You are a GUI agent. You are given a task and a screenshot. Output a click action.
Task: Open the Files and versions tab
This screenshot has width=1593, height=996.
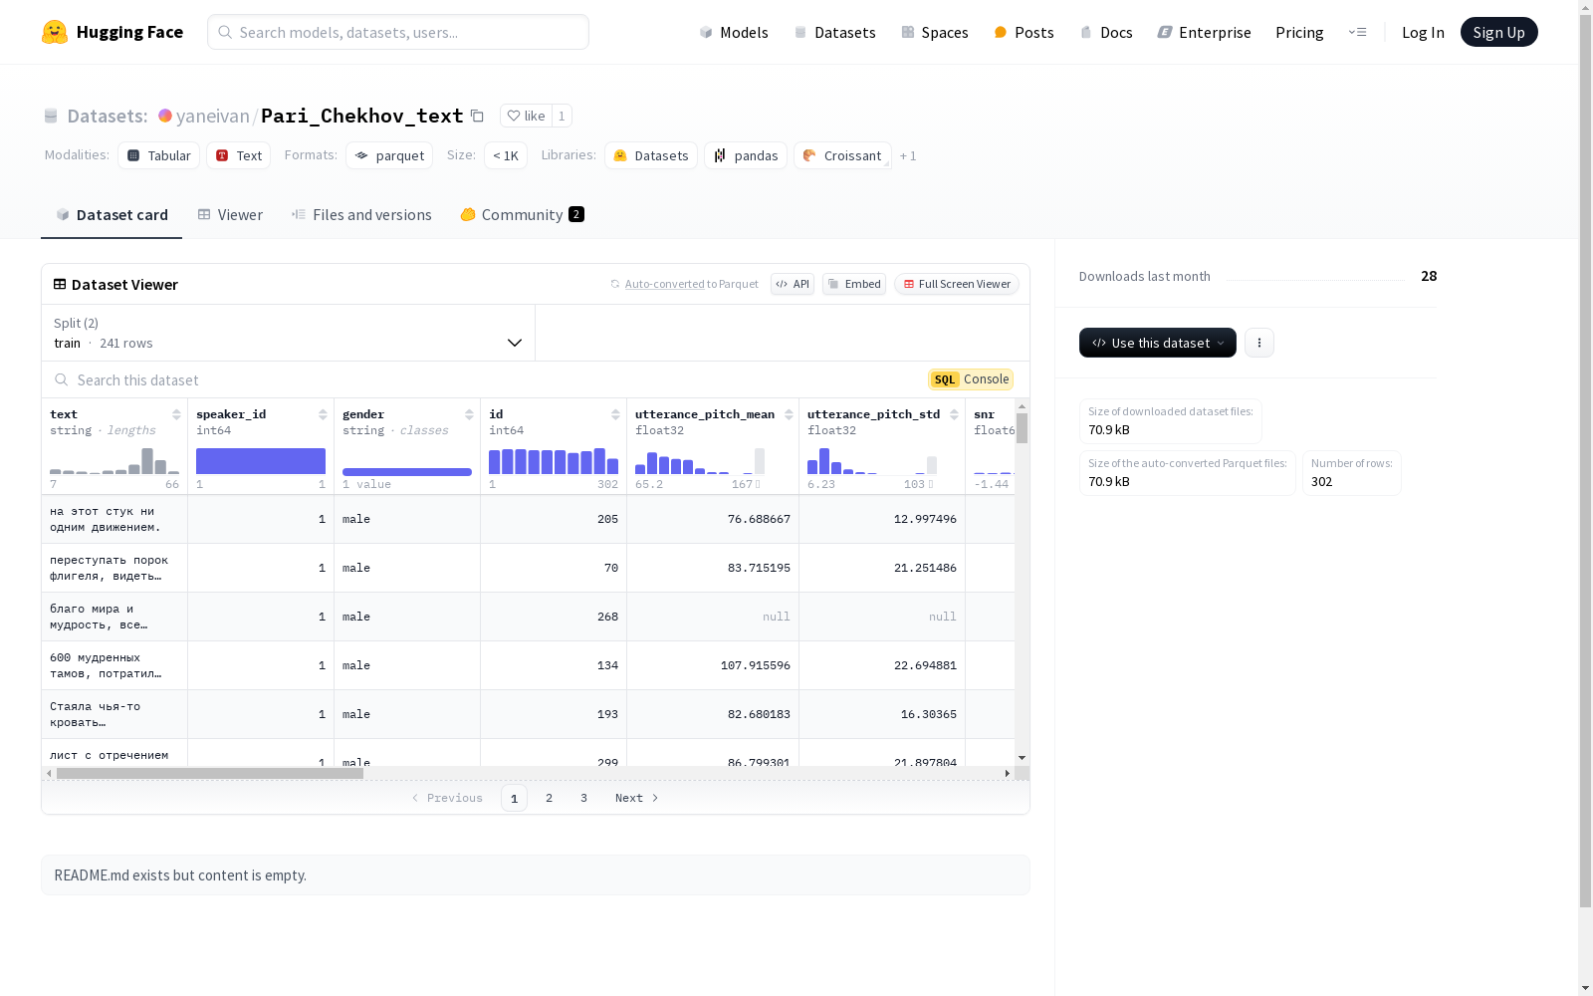[x=361, y=215]
